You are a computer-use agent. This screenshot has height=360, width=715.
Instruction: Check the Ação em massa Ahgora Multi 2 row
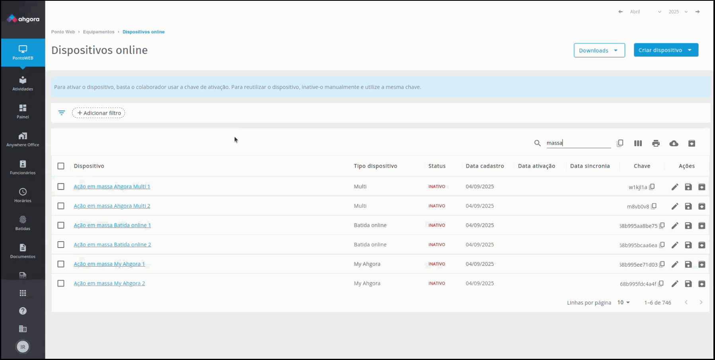coord(61,206)
